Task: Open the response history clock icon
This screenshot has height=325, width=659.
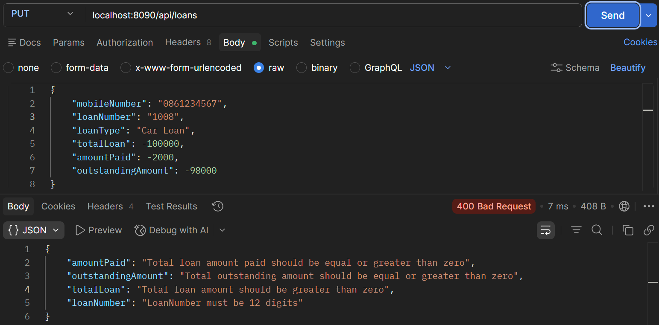Action: (x=217, y=206)
